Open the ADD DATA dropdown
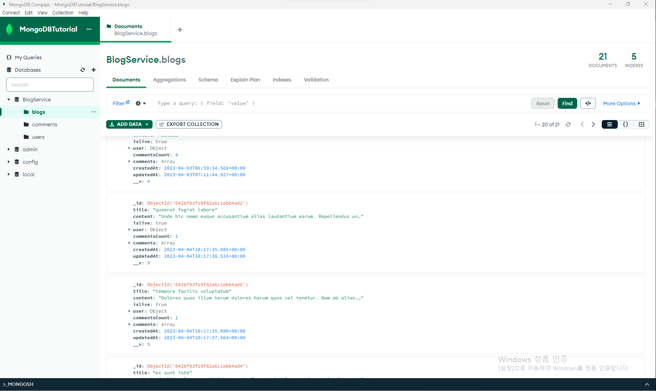 129,124
